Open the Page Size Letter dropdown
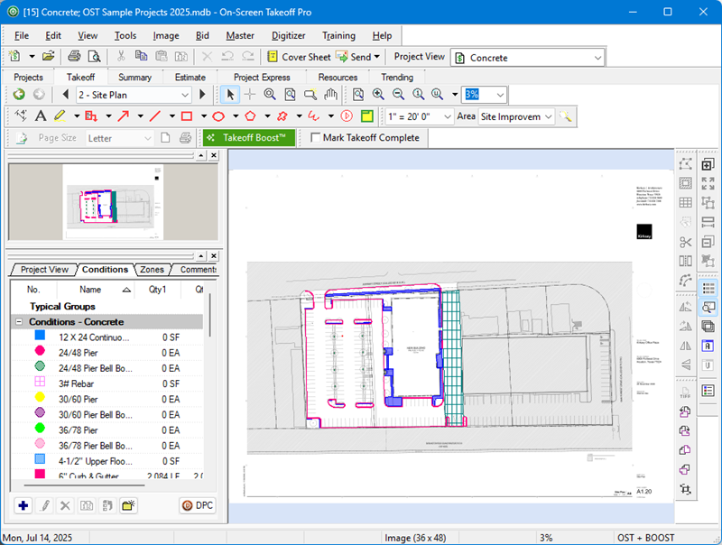The width and height of the screenshot is (722, 545). pyautogui.click(x=147, y=138)
